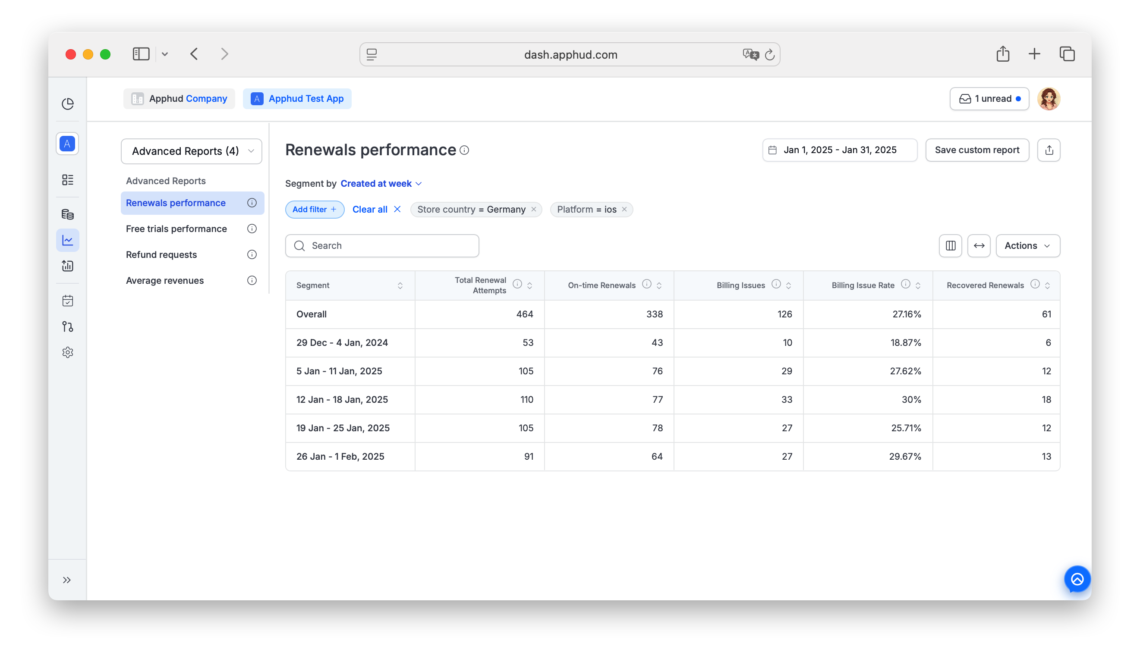Image resolution: width=1140 pixels, height=665 pixels.
Task: Open the Jan 1 - Jan 31, 2025 date picker
Action: click(840, 150)
